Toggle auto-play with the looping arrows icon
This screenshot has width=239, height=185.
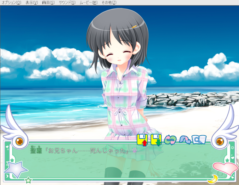click(170, 140)
